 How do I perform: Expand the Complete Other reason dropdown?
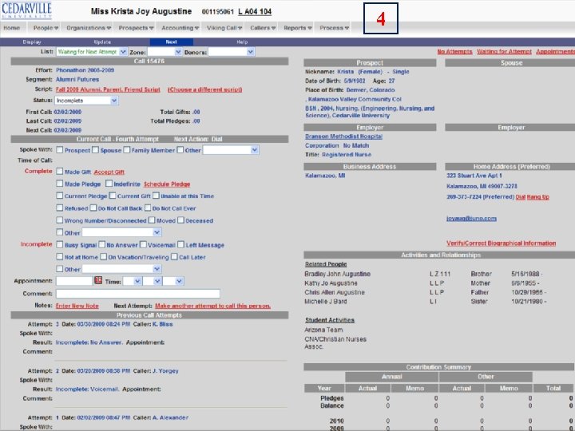[121, 232]
